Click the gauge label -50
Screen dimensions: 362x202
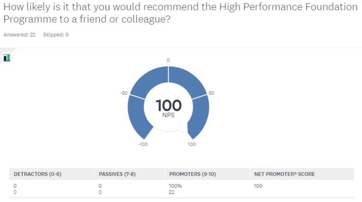tap(124, 93)
